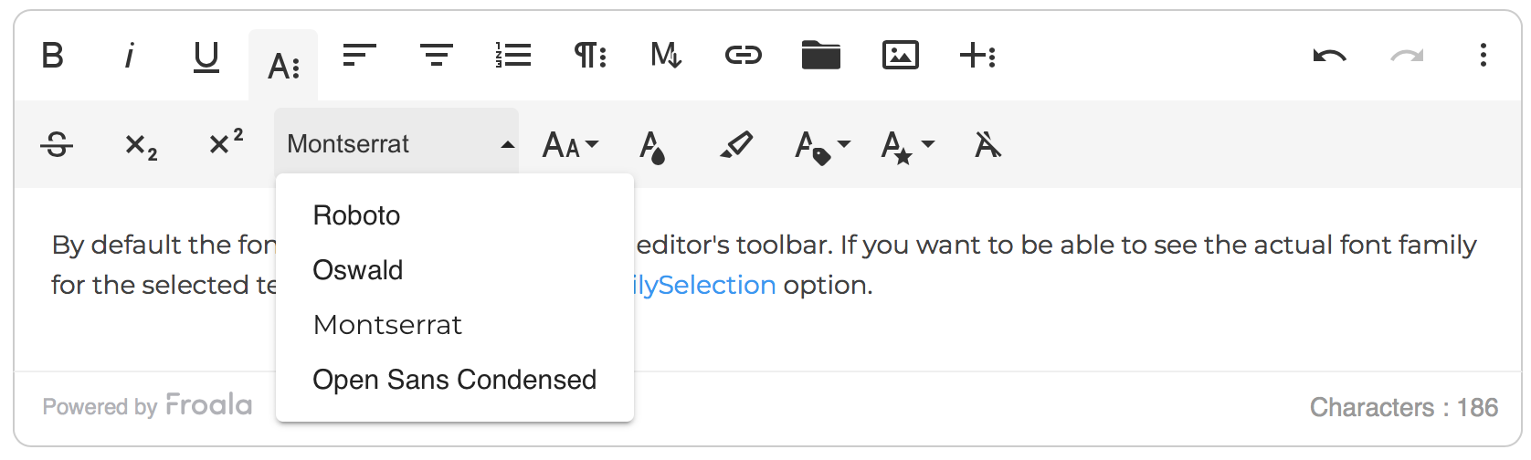Open the text color droplet picker
The height and width of the screenshot is (460, 1531).
[652, 146]
